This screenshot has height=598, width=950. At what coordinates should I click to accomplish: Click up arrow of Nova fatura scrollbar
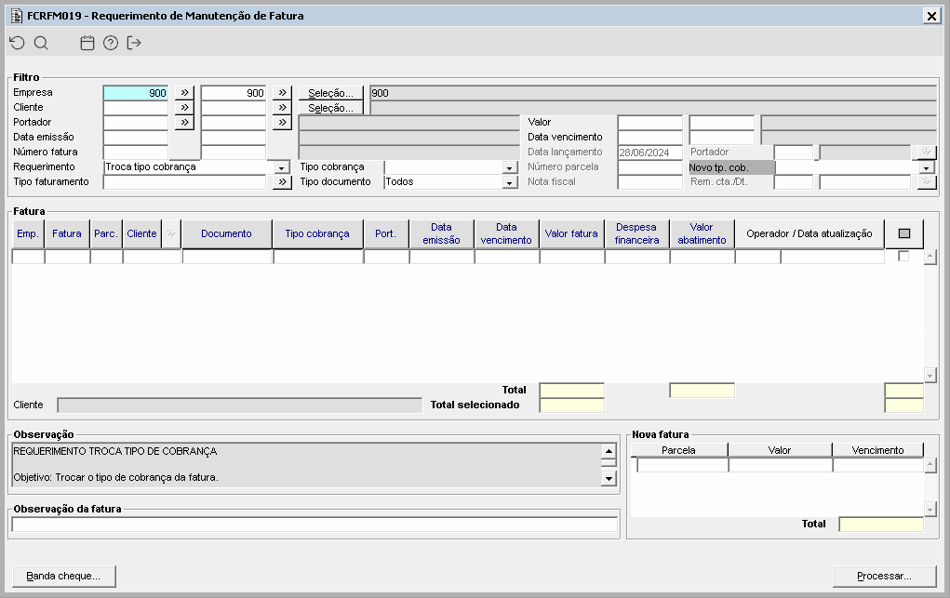pyautogui.click(x=930, y=465)
